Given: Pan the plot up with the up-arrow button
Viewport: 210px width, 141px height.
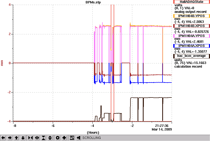Looking at the screenshot, I should [16, 138].
